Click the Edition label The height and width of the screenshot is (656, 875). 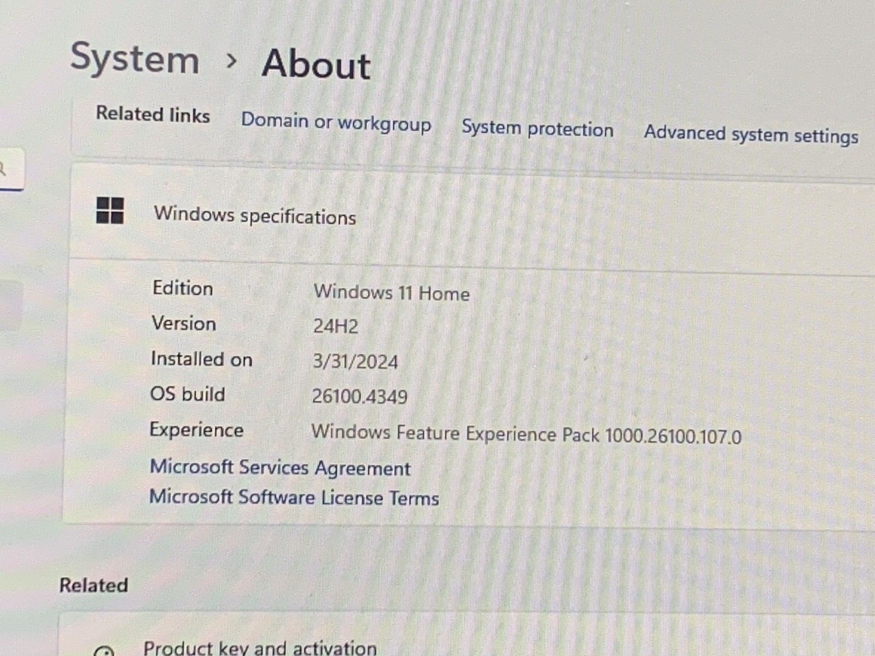pos(183,288)
